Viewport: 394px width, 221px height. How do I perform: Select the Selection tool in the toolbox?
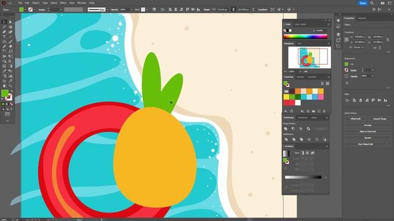tap(4, 22)
